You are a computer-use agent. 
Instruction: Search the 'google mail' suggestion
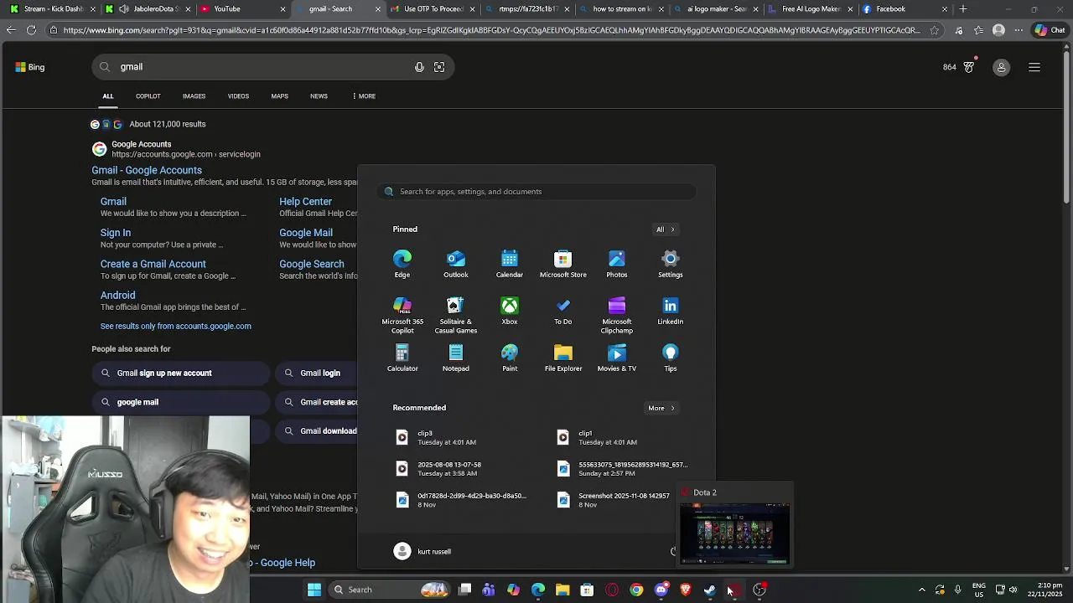coord(181,402)
